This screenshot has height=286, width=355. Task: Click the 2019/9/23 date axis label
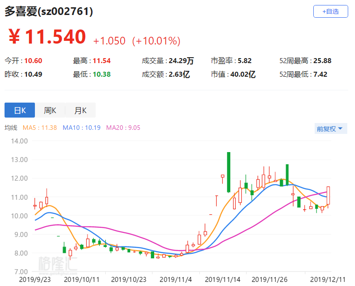[35, 280]
